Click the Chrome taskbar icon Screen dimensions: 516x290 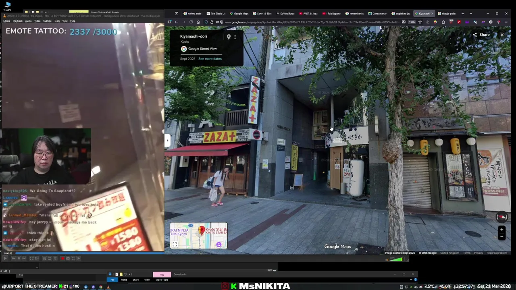tap(101, 287)
